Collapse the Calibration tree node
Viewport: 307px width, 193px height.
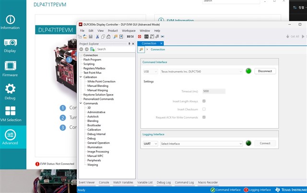pos(81,77)
